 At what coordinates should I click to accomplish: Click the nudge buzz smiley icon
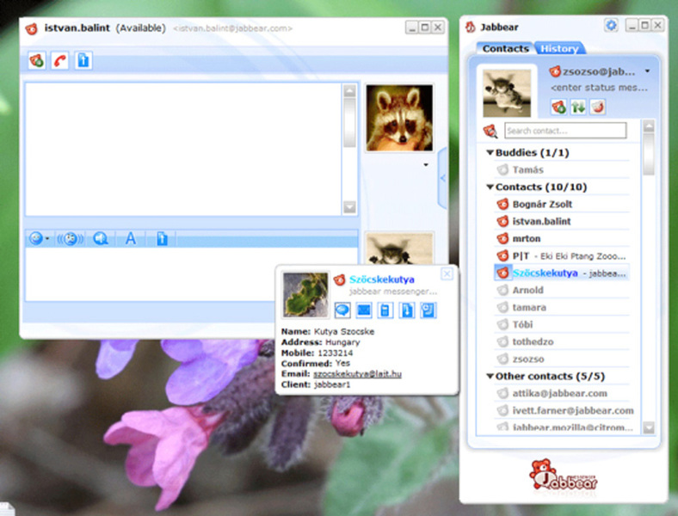click(70, 238)
